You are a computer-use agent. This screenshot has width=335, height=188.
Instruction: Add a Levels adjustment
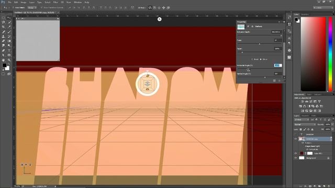[307, 101]
